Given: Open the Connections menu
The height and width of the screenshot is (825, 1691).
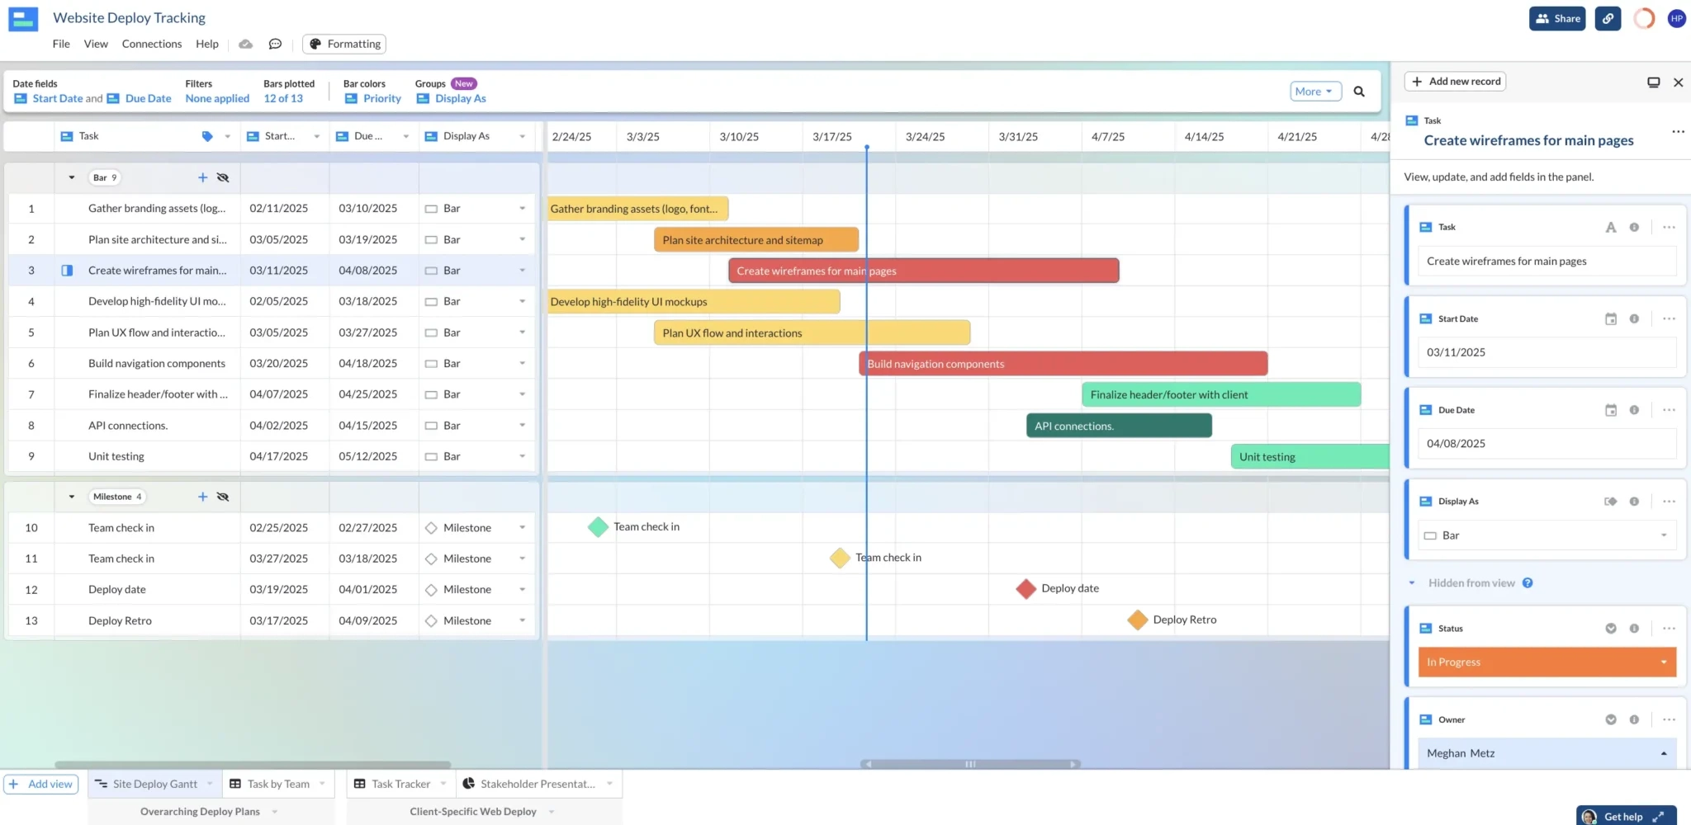Looking at the screenshot, I should click(151, 45).
